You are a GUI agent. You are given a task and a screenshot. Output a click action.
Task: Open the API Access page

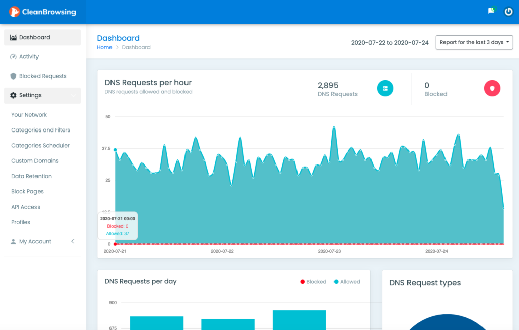pos(25,207)
